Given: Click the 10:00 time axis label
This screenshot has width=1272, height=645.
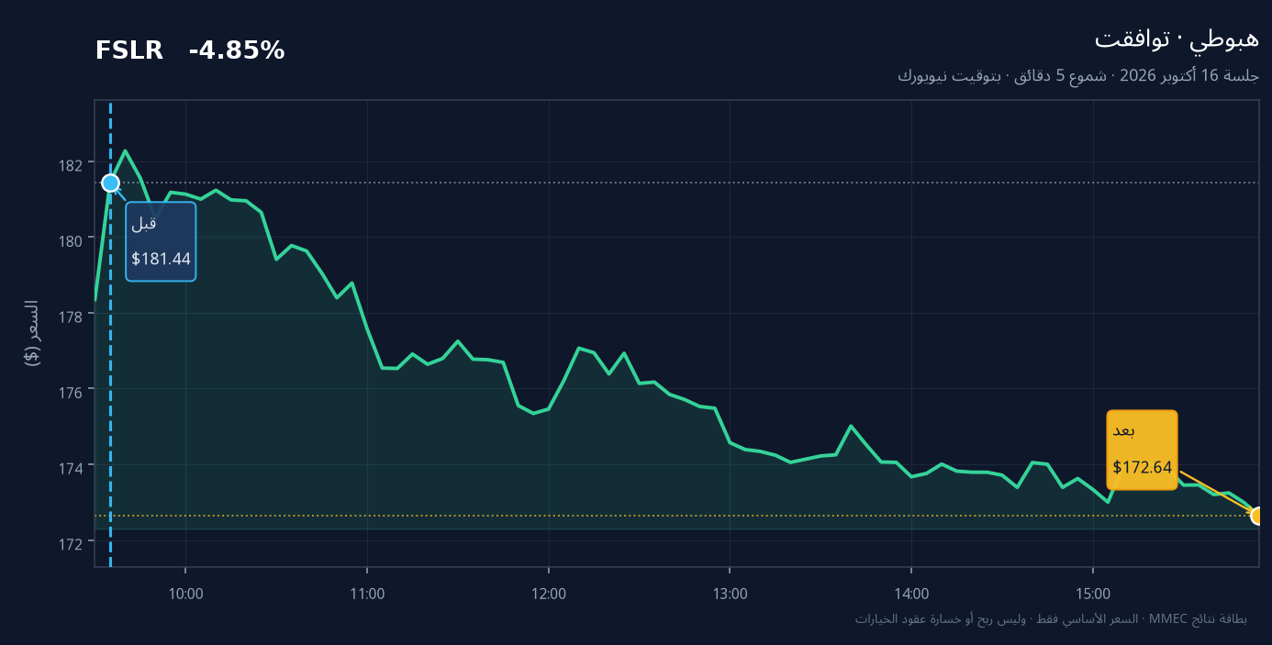Looking at the screenshot, I should click(x=185, y=594).
